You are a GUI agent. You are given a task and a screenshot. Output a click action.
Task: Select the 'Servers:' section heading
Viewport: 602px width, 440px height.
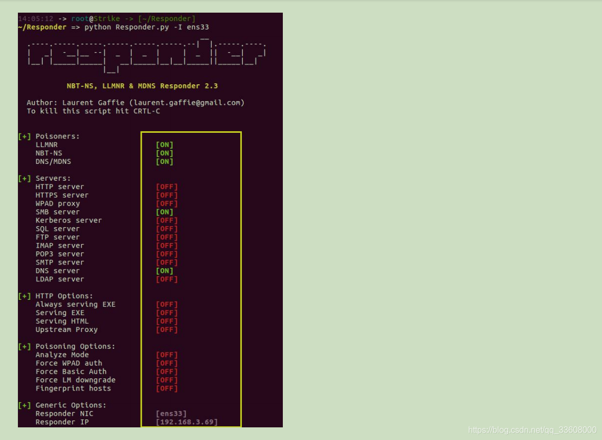[x=53, y=178]
